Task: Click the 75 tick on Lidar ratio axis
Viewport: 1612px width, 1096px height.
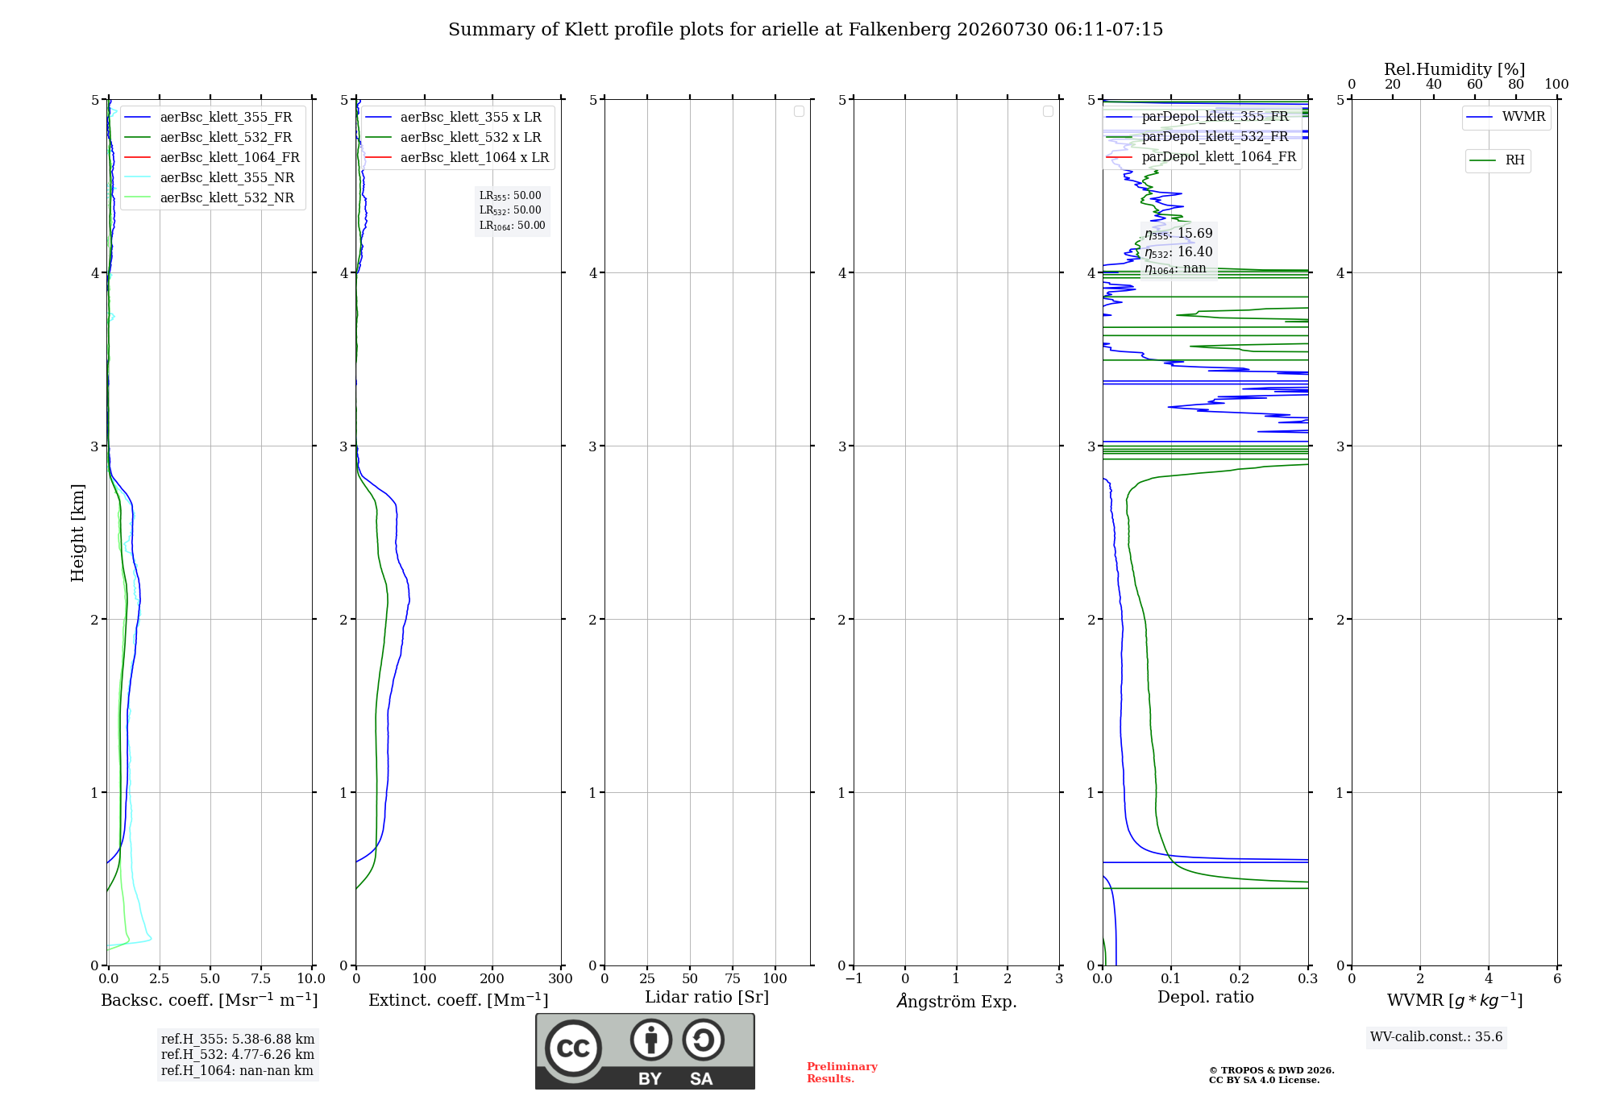Action: coord(733,979)
